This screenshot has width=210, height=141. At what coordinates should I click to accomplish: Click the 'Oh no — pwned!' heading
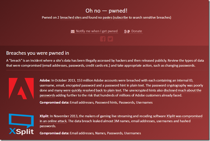pos(107,11)
